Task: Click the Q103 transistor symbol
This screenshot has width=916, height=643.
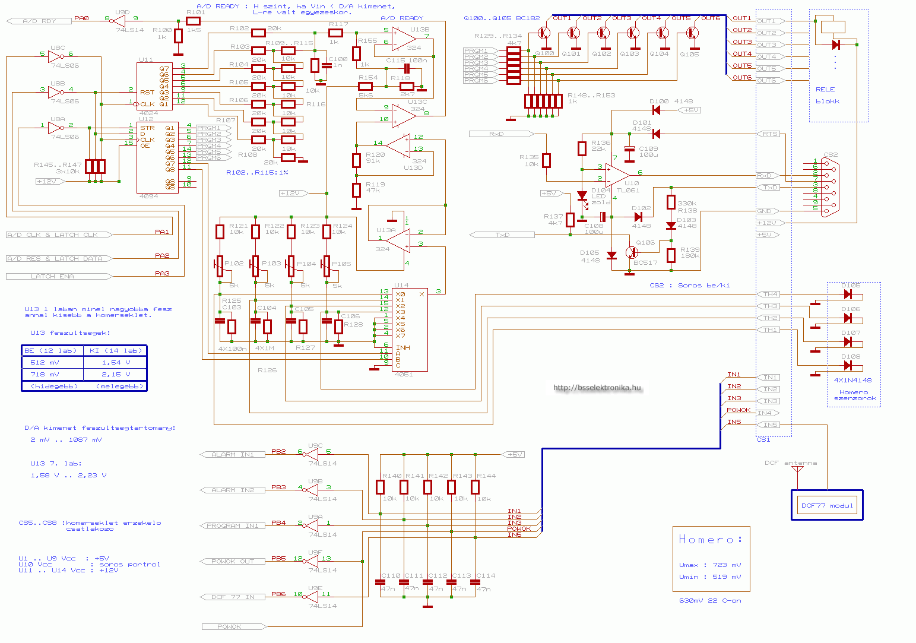Action: tap(633, 33)
